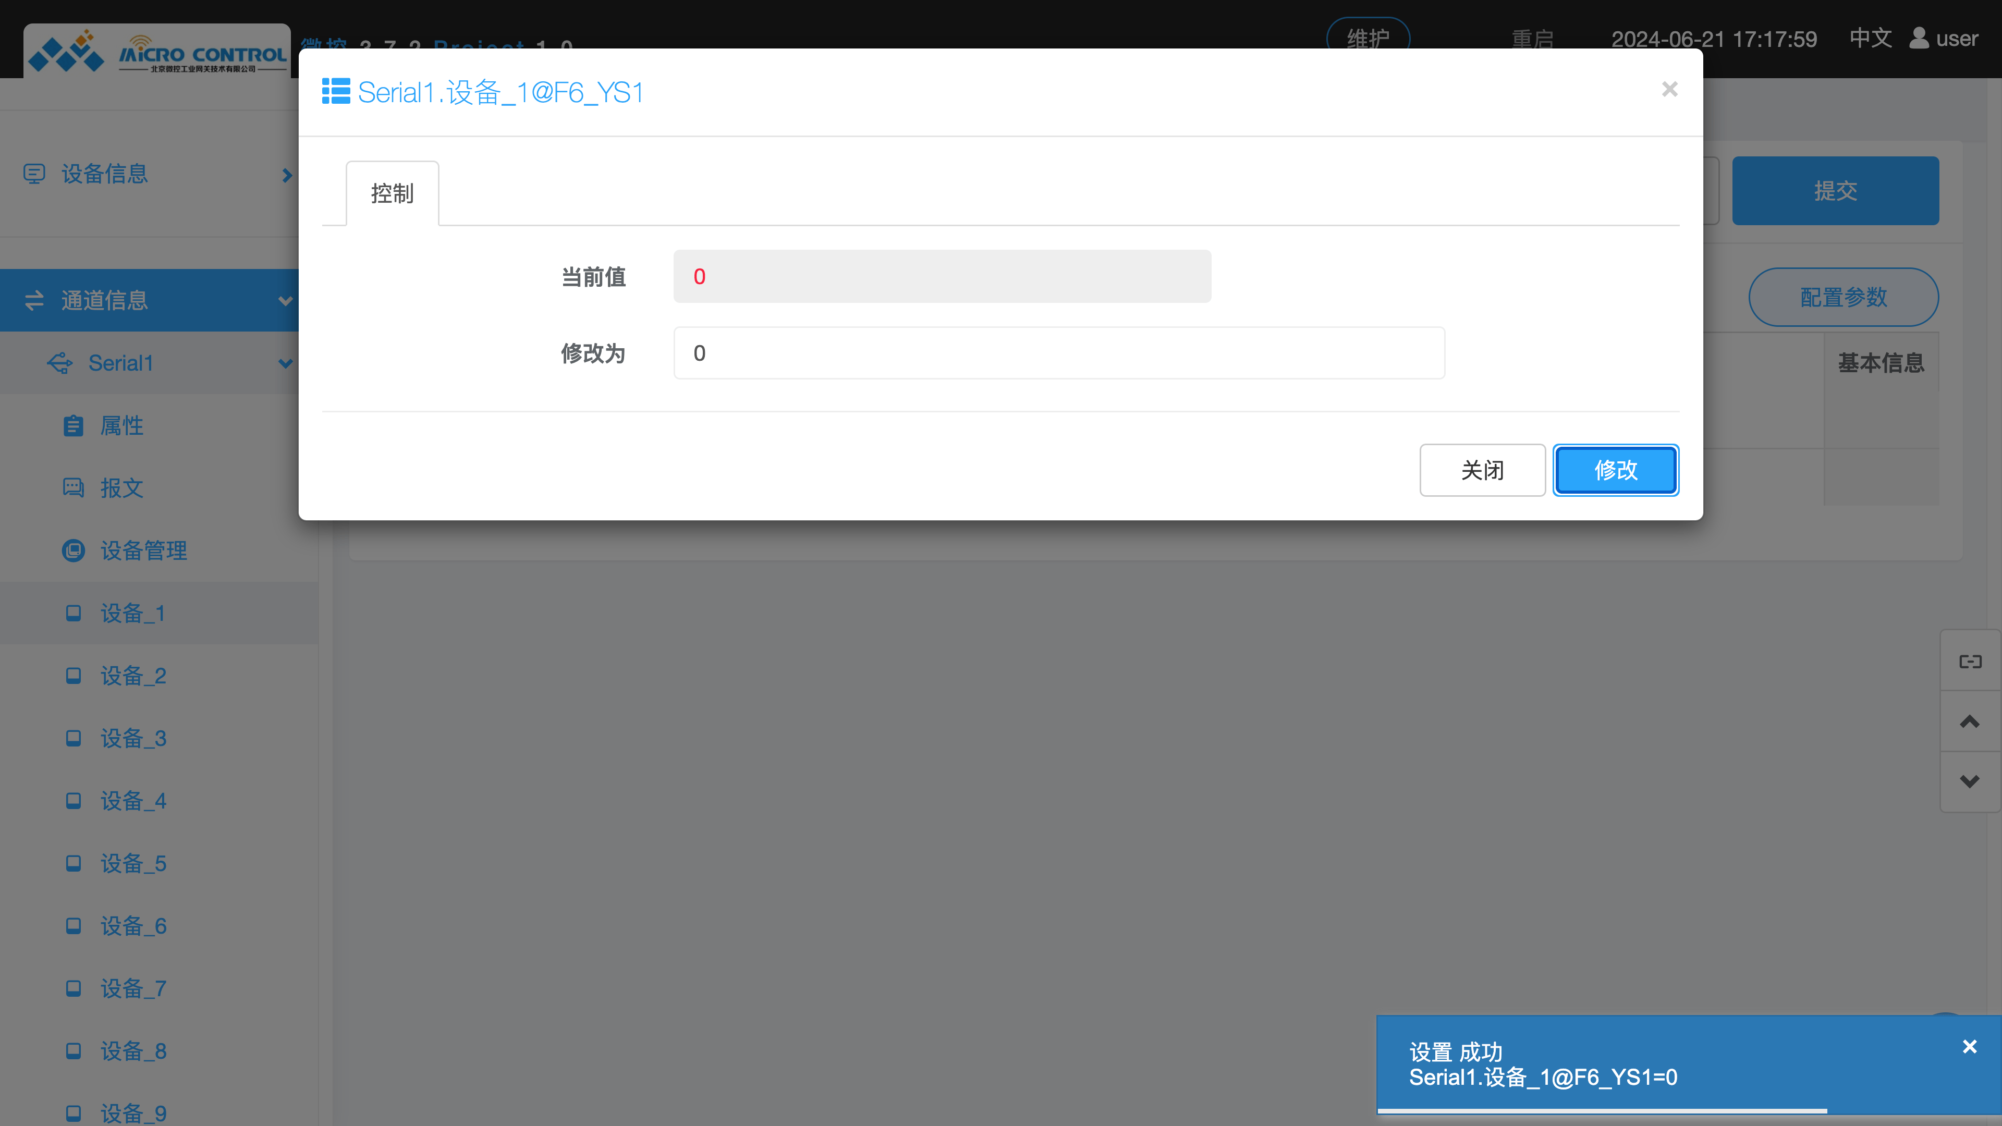Open the 中文 language menu
This screenshot has width=2002, height=1126.
coord(1870,38)
